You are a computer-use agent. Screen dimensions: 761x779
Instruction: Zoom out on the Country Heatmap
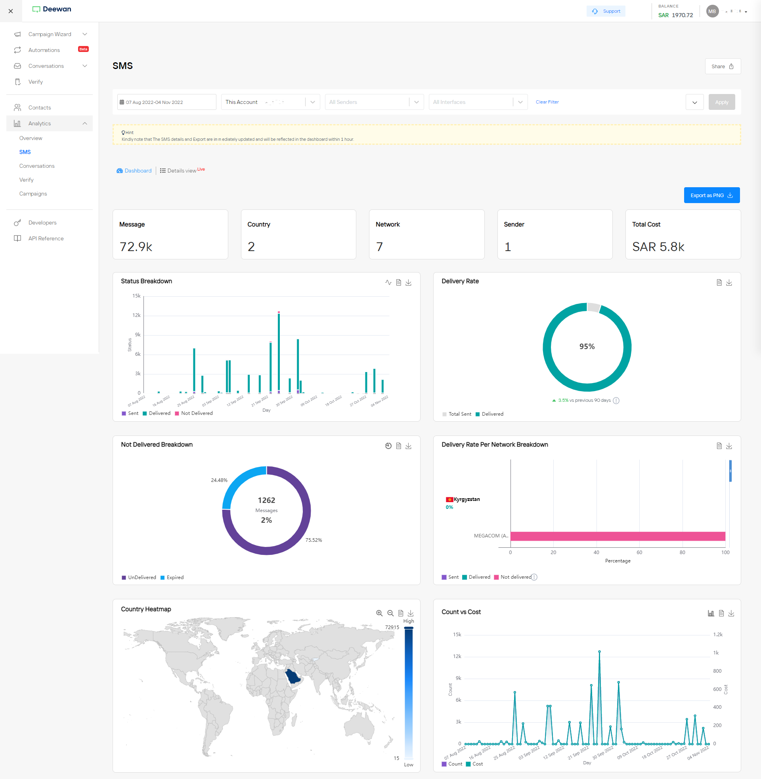pos(390,613)
